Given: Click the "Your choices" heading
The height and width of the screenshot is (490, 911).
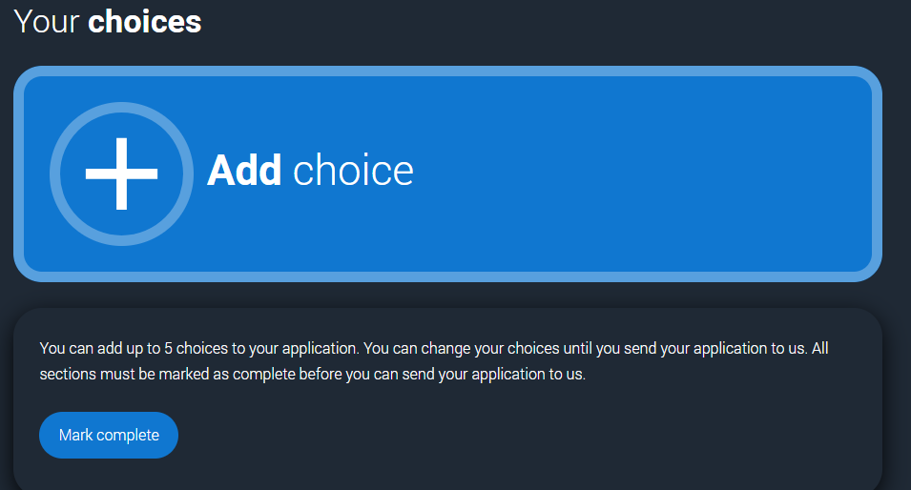Looking at the screenshot, I should (x=108, y=21).
